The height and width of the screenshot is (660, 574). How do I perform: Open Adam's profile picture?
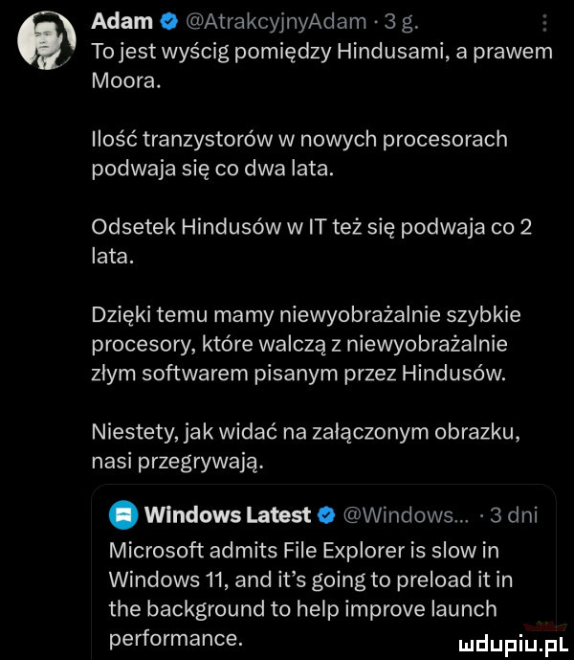tap(47, 38)
